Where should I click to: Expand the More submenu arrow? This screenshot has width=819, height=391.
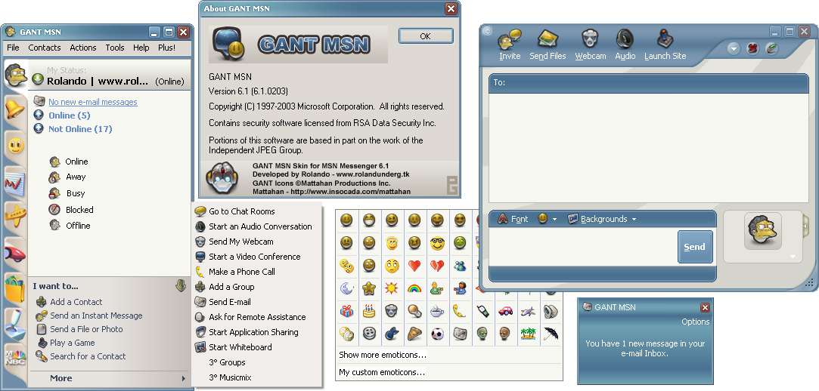[x=183, y=378]
